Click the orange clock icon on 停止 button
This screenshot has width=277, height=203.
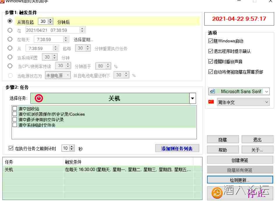click(217, 193)
